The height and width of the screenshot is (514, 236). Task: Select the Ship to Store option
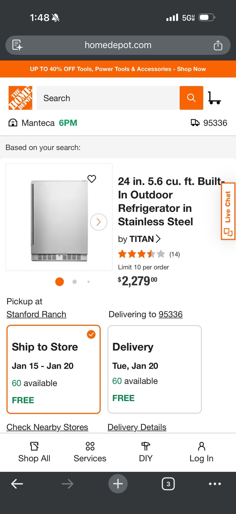pos(53,369)
